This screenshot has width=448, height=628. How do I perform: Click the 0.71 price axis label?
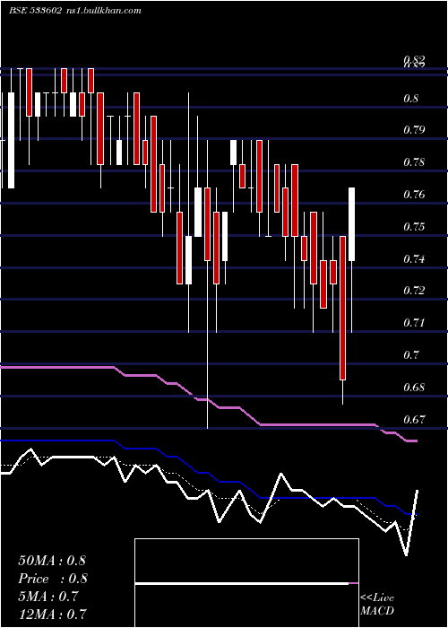414,322
